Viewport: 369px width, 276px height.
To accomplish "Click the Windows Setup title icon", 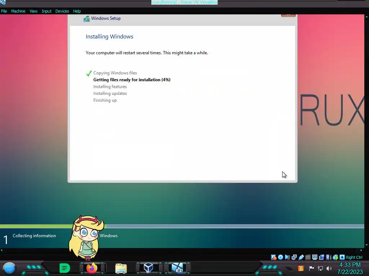I will coord(86,19).
